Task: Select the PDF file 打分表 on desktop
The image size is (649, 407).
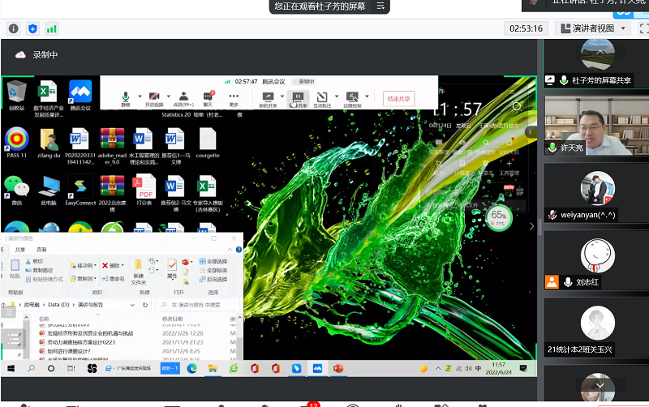Action: [144, 191]
